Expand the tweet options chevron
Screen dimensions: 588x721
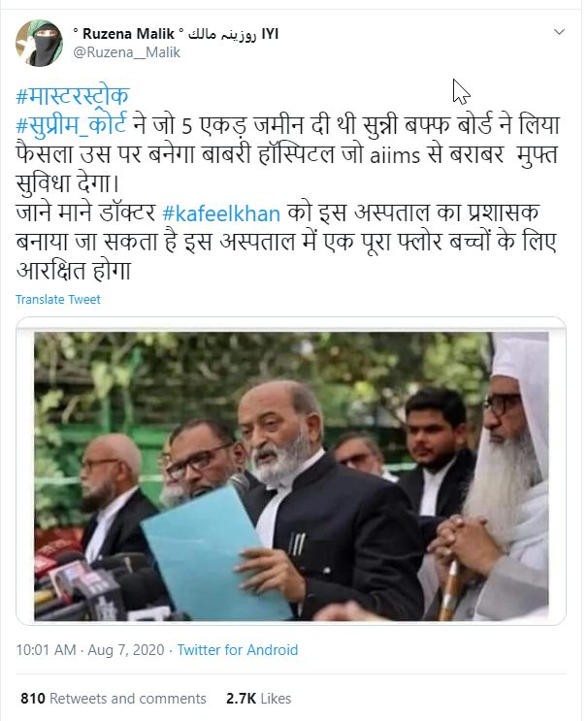(x=559, y=32)
